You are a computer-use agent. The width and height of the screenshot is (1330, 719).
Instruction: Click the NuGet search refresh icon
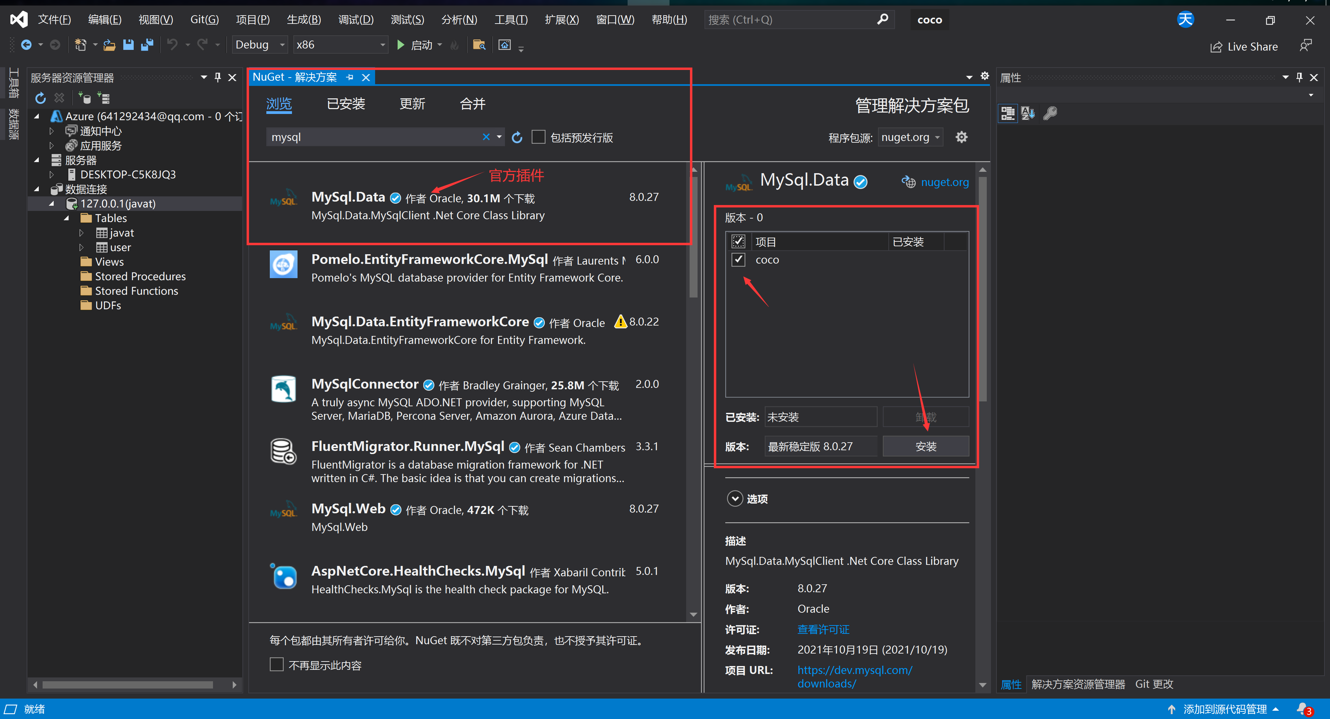(x=517, y=137)
